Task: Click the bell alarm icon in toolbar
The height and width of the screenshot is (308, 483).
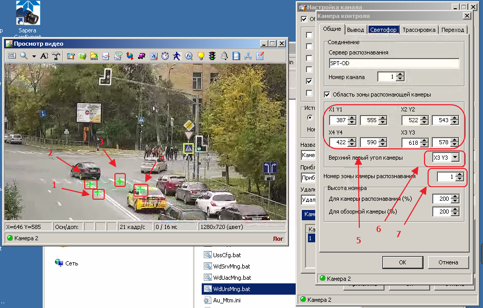Action: [x=224, y=56]
